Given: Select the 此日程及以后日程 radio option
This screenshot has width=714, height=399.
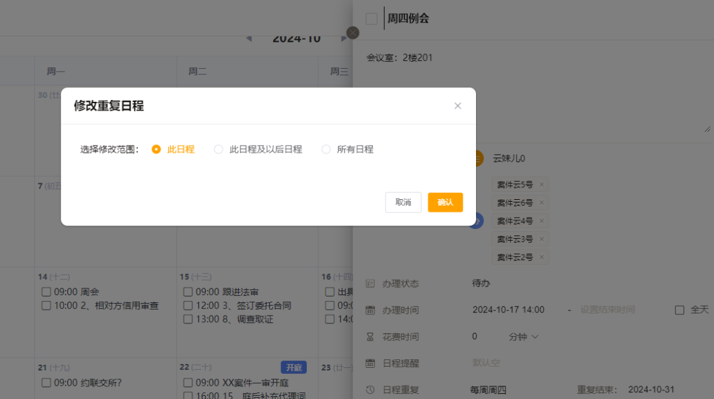Looking at the screenshot, I should point(219,150).
